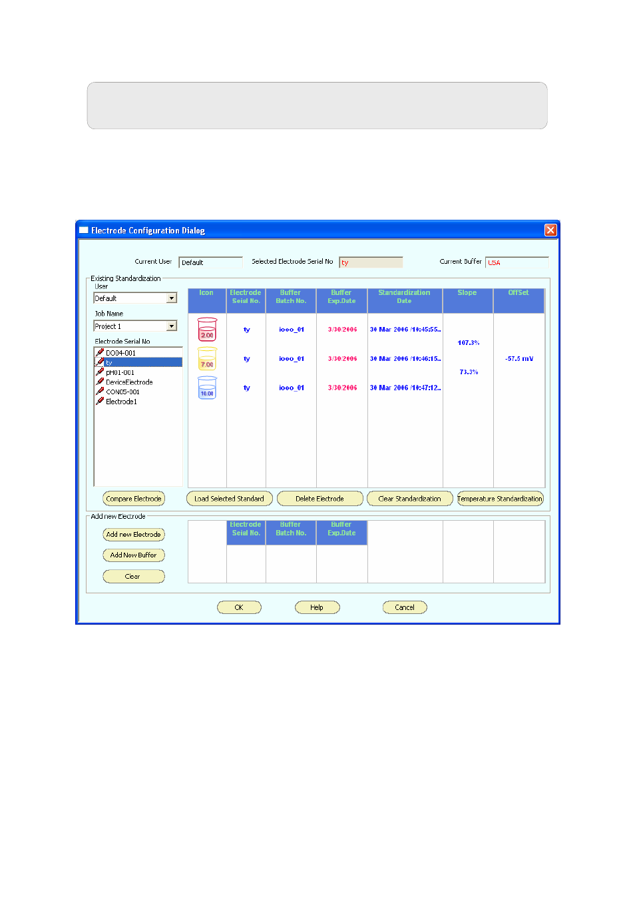Image resolution: width=635 pixels, height=899 pixels.
Task: Click Load Selected Standard button
Action: [229, 499]
